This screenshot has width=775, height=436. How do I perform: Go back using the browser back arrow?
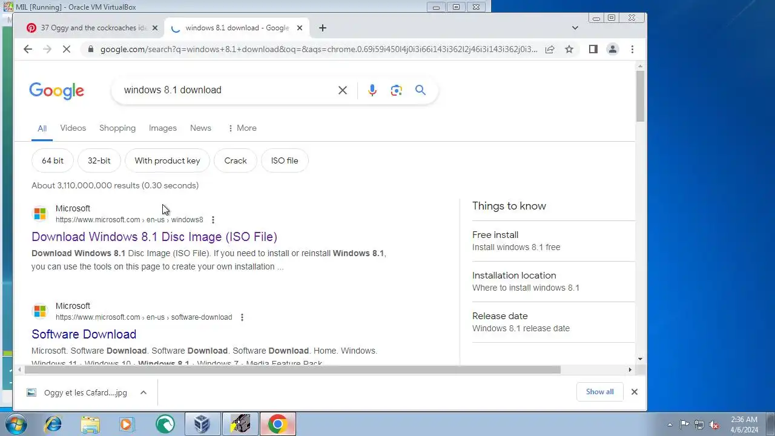coord(28,49)
